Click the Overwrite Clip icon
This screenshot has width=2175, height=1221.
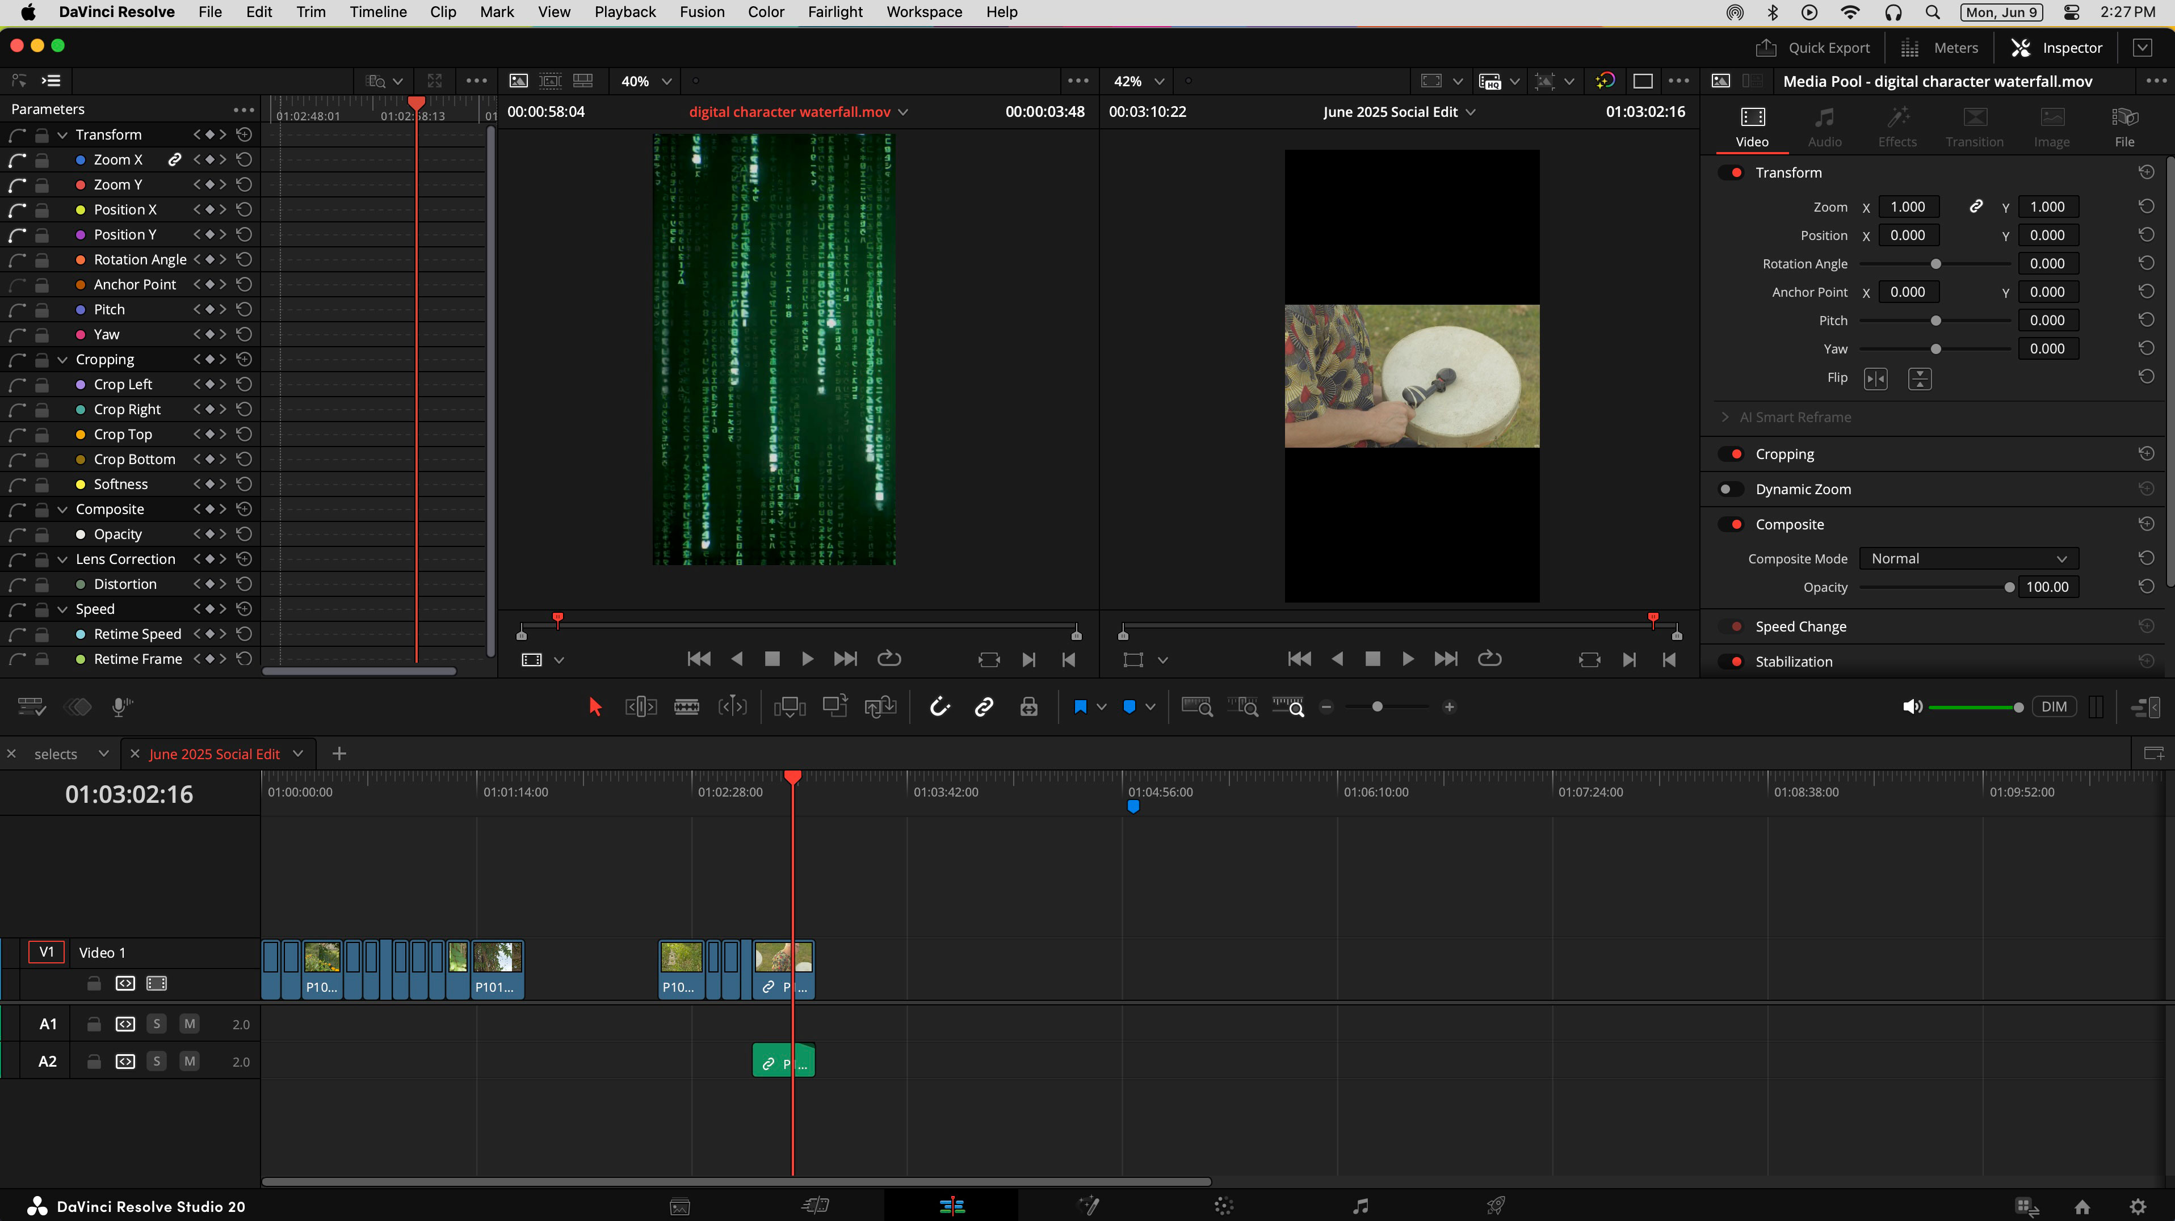[835, 707]
